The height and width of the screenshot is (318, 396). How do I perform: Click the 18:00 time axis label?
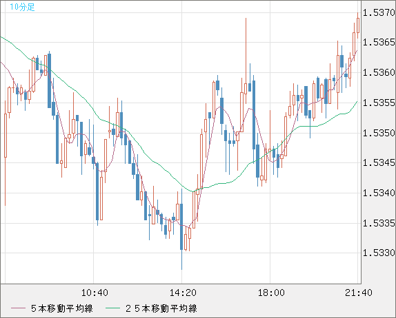(x=271, y=293)
